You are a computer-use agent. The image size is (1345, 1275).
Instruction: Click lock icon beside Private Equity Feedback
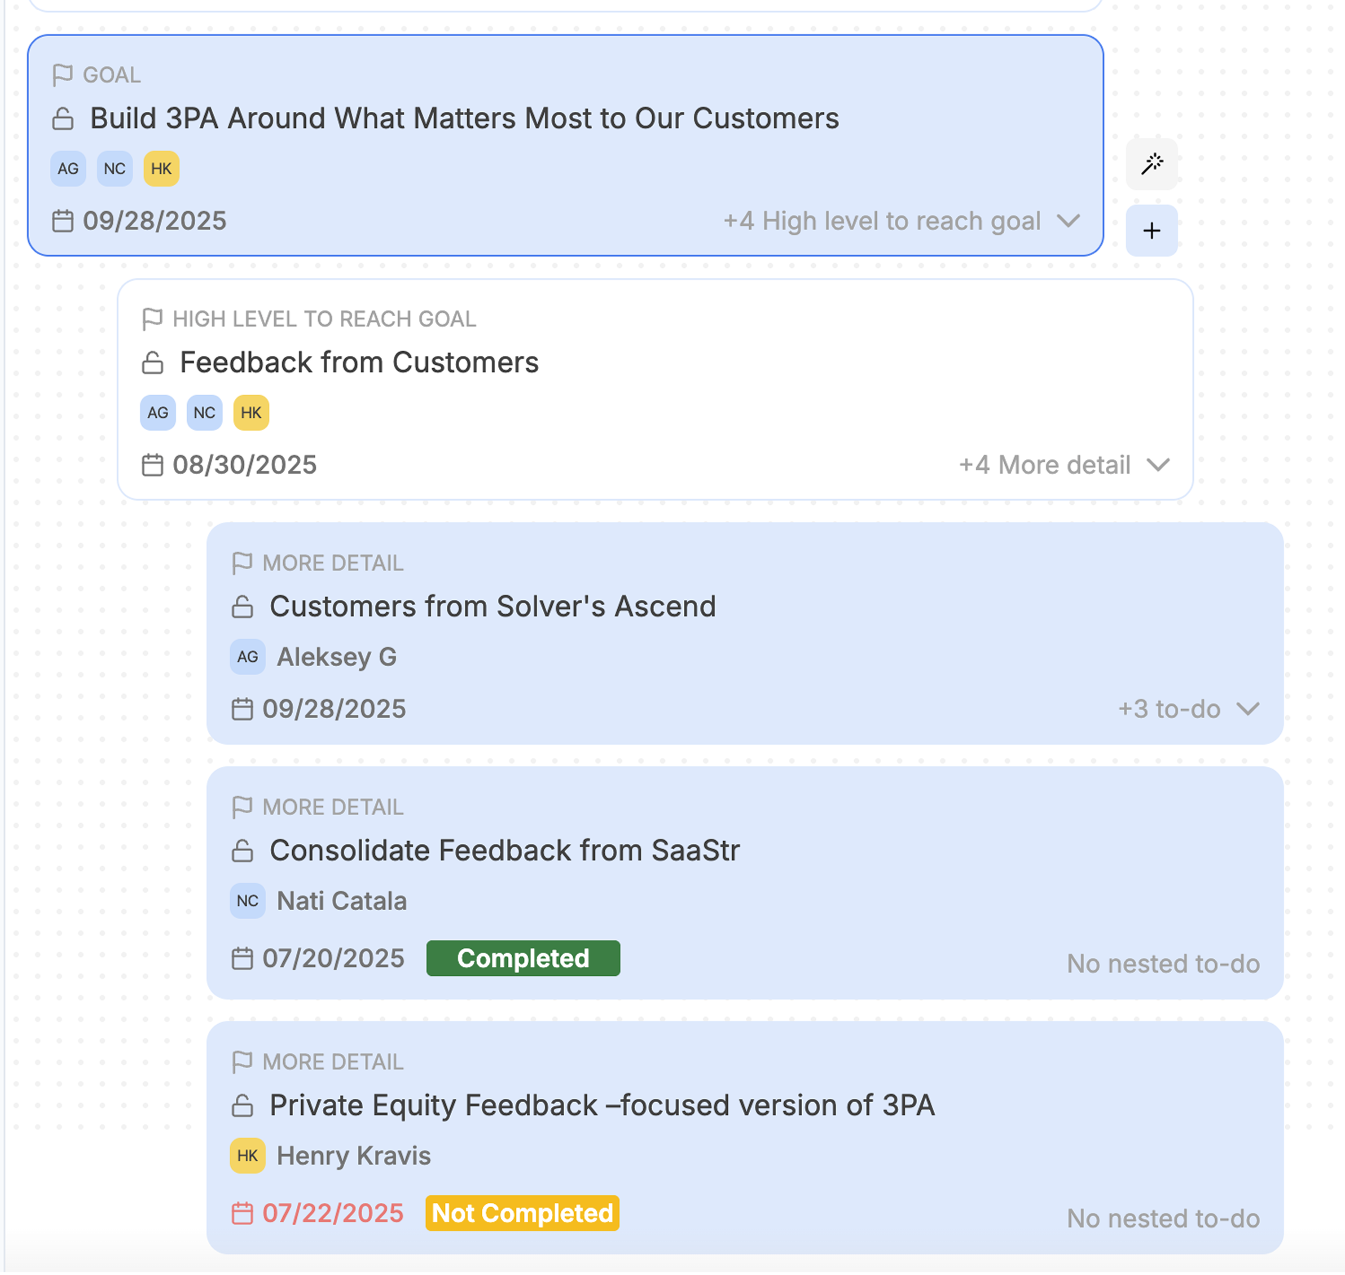pos(242,1105)
